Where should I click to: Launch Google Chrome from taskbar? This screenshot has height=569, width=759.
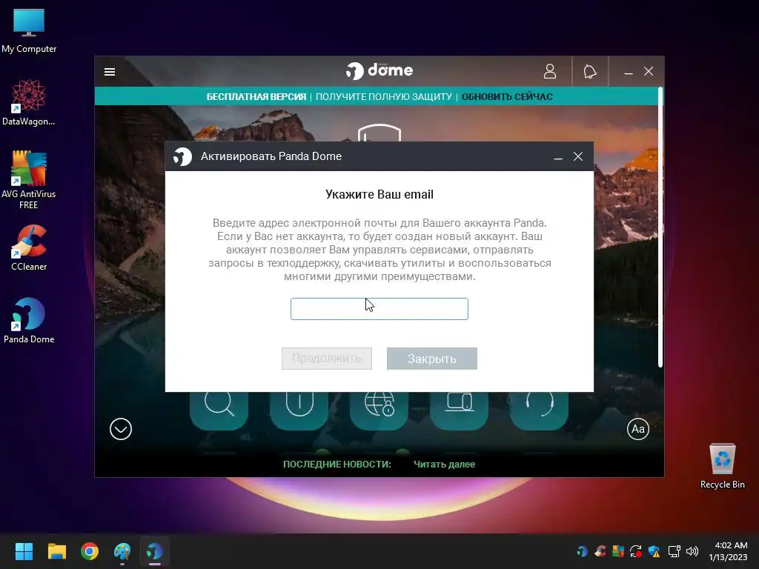[90, 551]
